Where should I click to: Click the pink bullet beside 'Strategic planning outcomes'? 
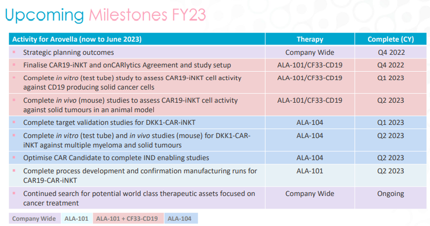tap(14, 51)
